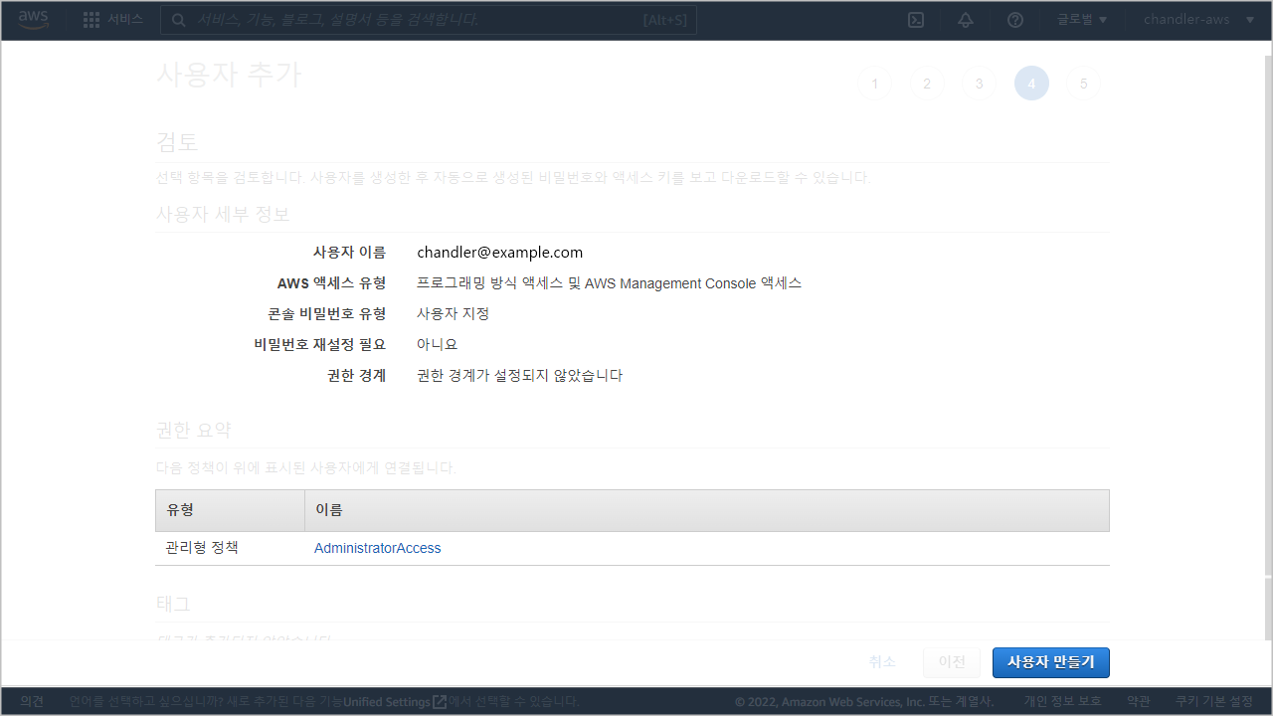
Task: Open the help question mark icon
Action: (x=1015, y=20)
